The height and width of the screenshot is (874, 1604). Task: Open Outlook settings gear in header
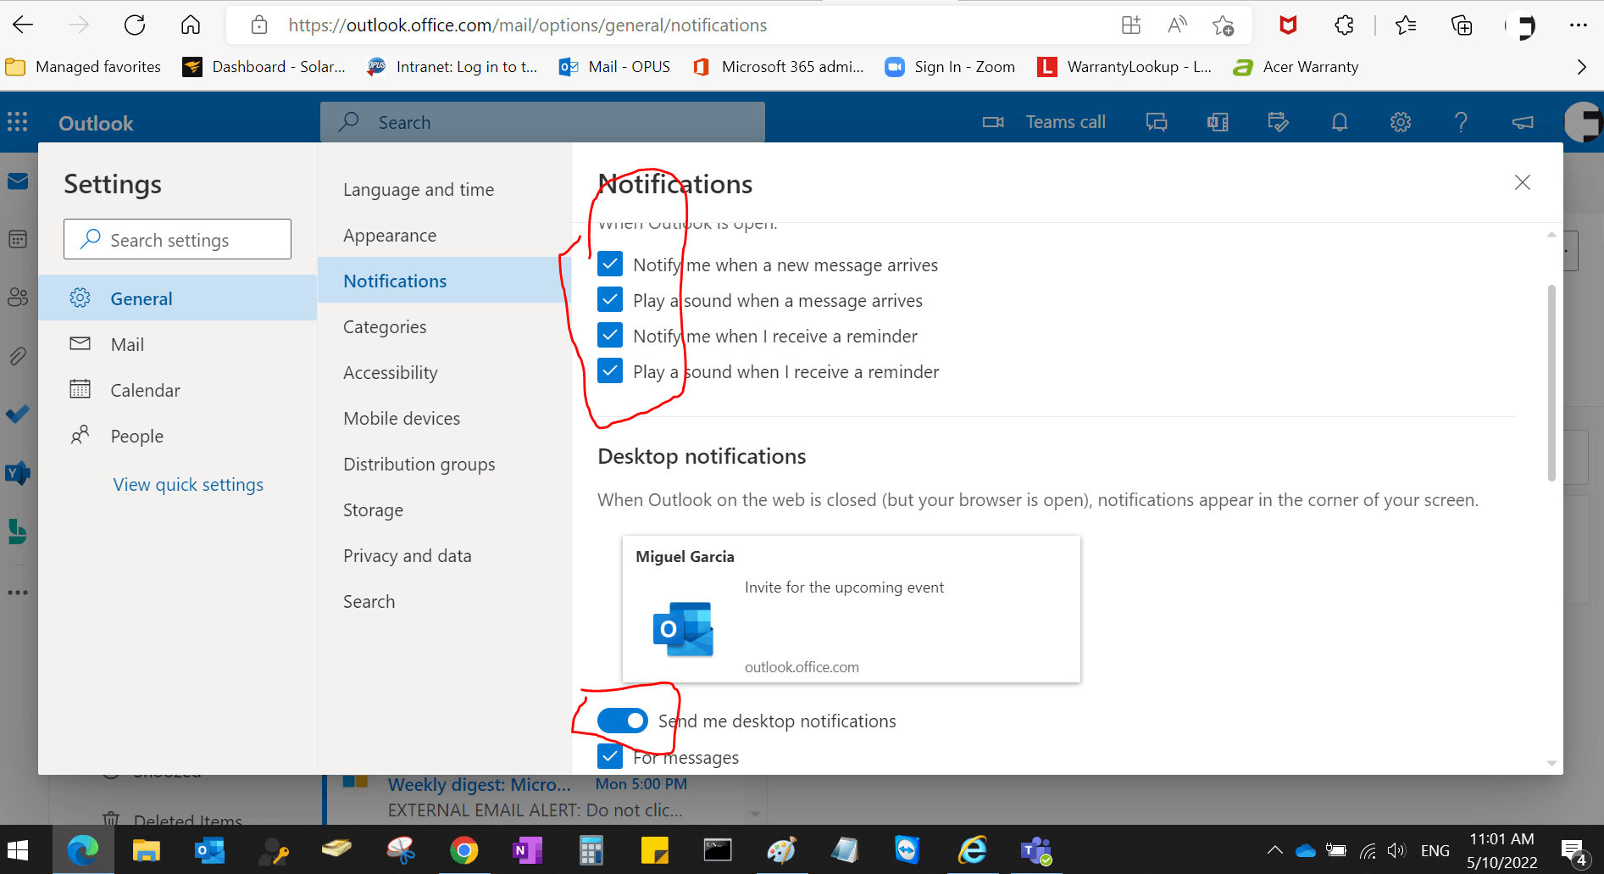pos(1401,122)
